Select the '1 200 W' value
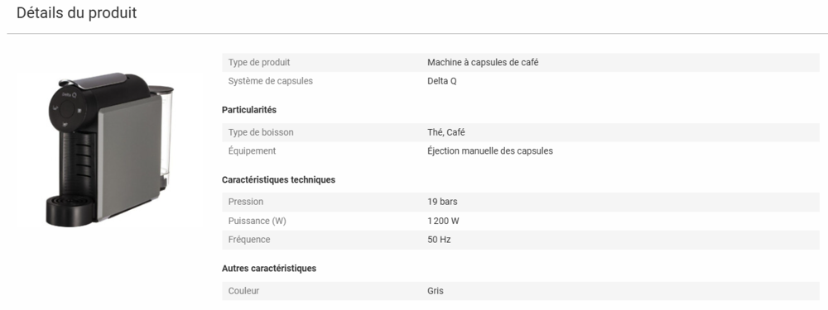 [x=443, y=221]
